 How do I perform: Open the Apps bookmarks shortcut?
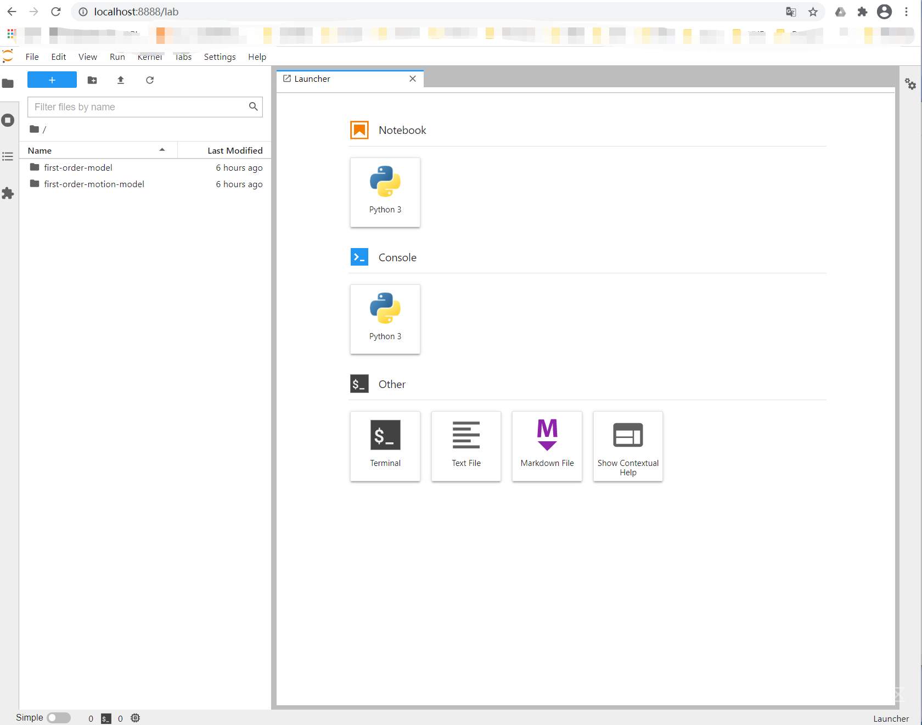[x=11, y=34]
